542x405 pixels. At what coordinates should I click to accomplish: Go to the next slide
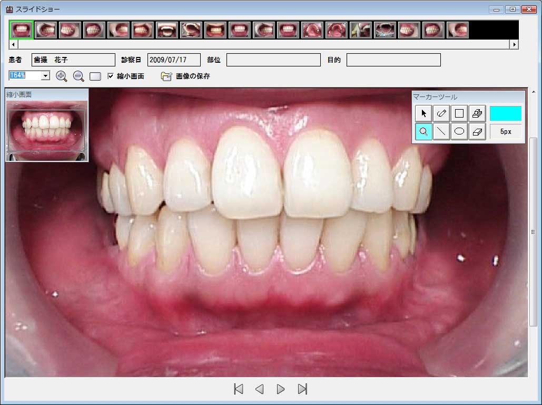[281, 389]
